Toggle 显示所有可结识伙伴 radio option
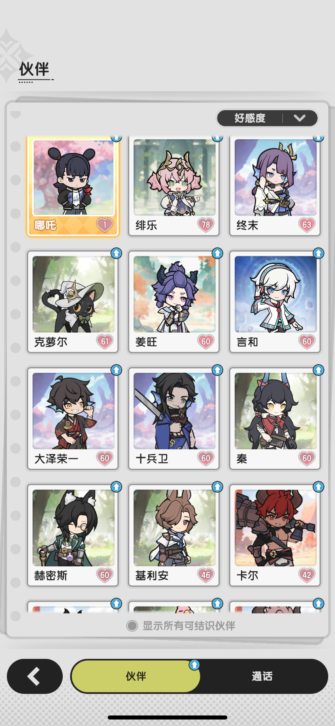 tap(132, 626)
